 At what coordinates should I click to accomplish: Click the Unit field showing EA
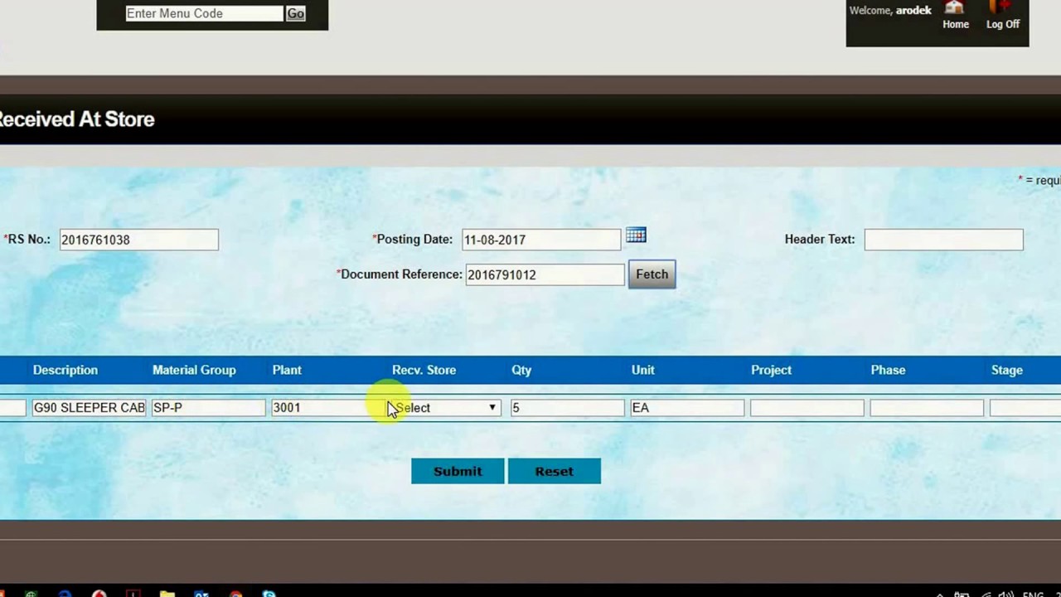687,408
